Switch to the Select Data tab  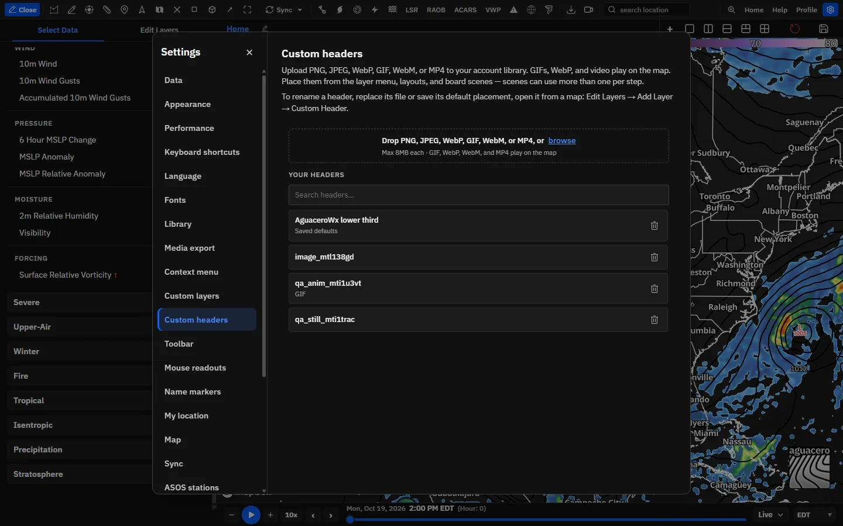coord(57,30)
